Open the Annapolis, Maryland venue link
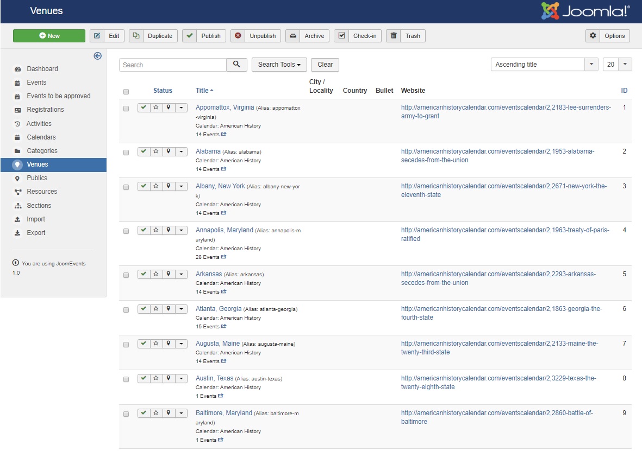The width and height of the screenshot is (642, 451). tap(224, 230)
